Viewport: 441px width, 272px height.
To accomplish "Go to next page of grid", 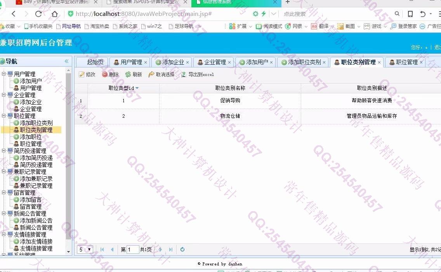I will (x=160, y=249).
